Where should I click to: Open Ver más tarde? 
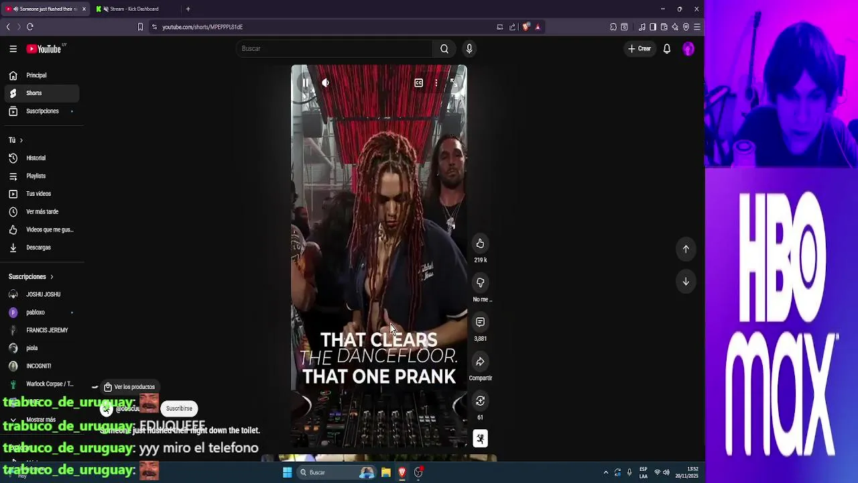42,211
